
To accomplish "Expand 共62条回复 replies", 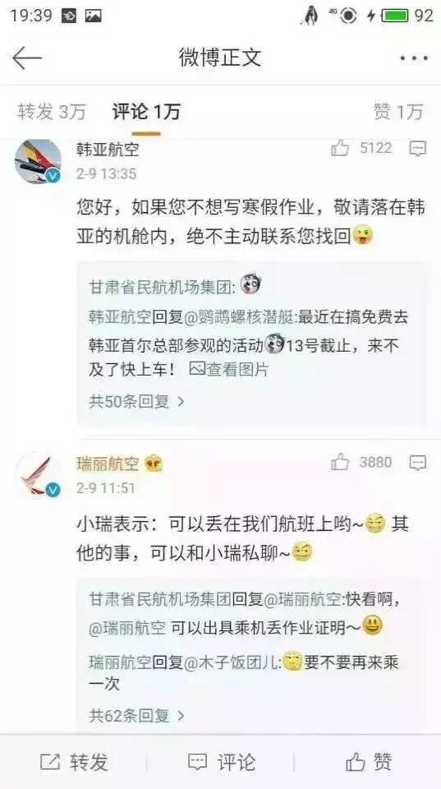I will pyautogui.click(x=137, y=715).
